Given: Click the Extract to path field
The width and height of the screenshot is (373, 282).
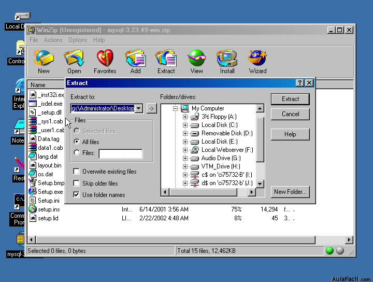Looking at the screenshot, I should (103, 108).
